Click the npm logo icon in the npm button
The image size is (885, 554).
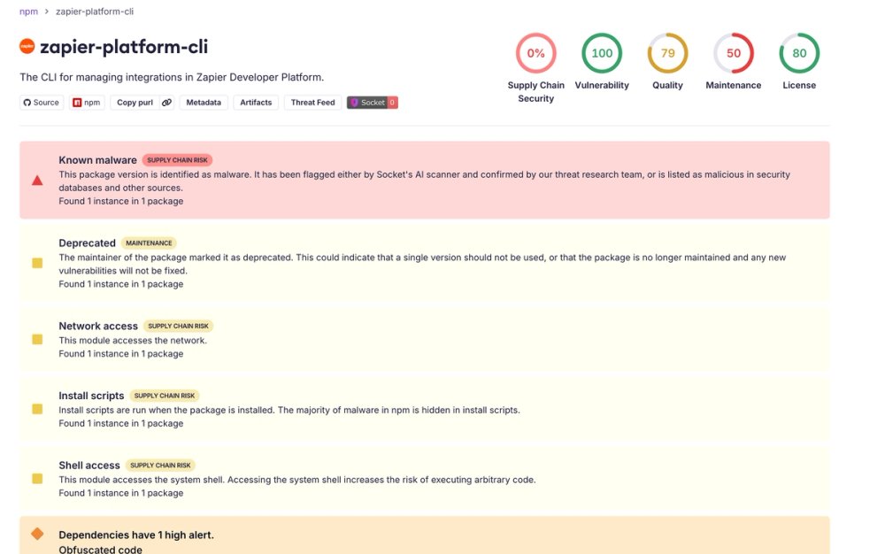[x=77, y=102]
